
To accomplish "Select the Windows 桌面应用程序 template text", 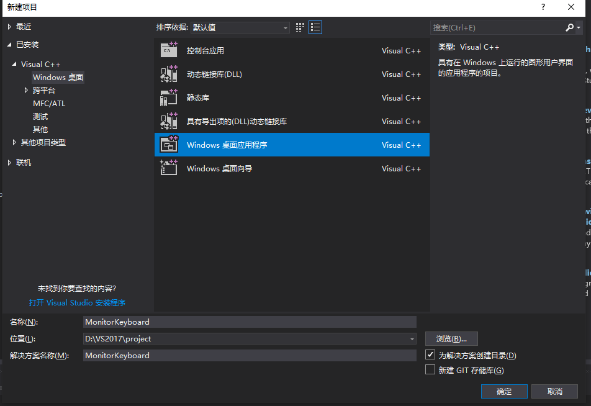I will 227,145.
